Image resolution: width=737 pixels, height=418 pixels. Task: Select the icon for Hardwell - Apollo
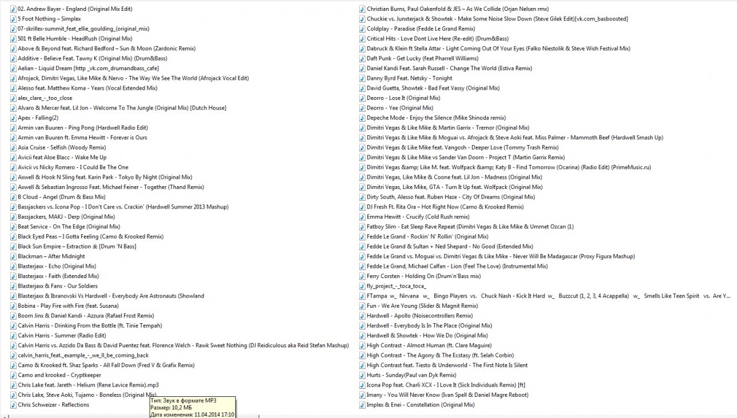click(x=362, y=316)
